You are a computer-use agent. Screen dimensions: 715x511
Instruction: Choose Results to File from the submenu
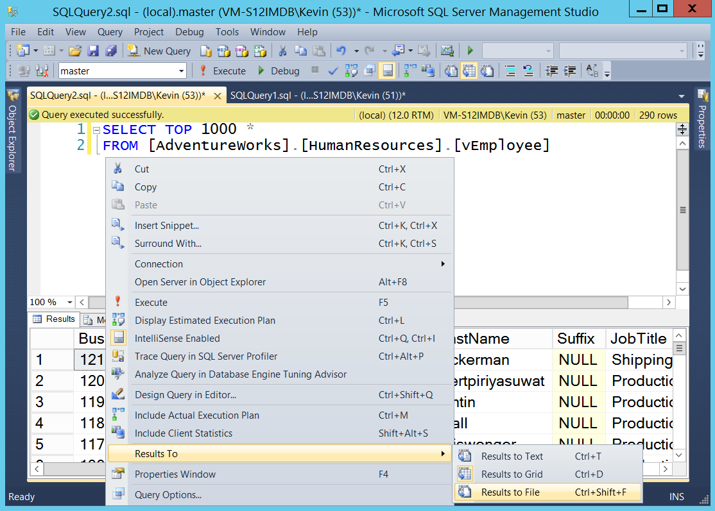click(x=547, y=492)
